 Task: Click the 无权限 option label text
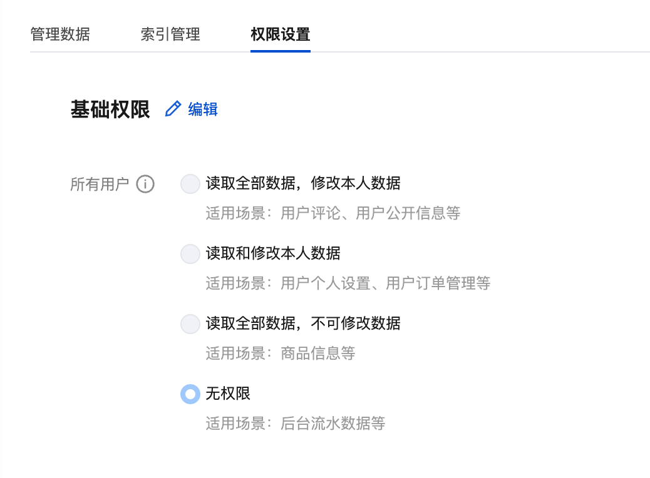pos(228,394)
